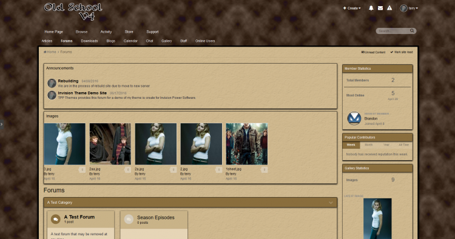Open the Gallery section
This screenshot has height=239, width=455.
(167, 41)
